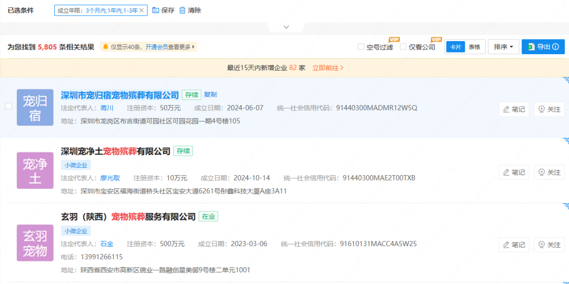Click the 宠净土 company logo thumbnail
The image size is (569, 284).
[x=35, y=170]
